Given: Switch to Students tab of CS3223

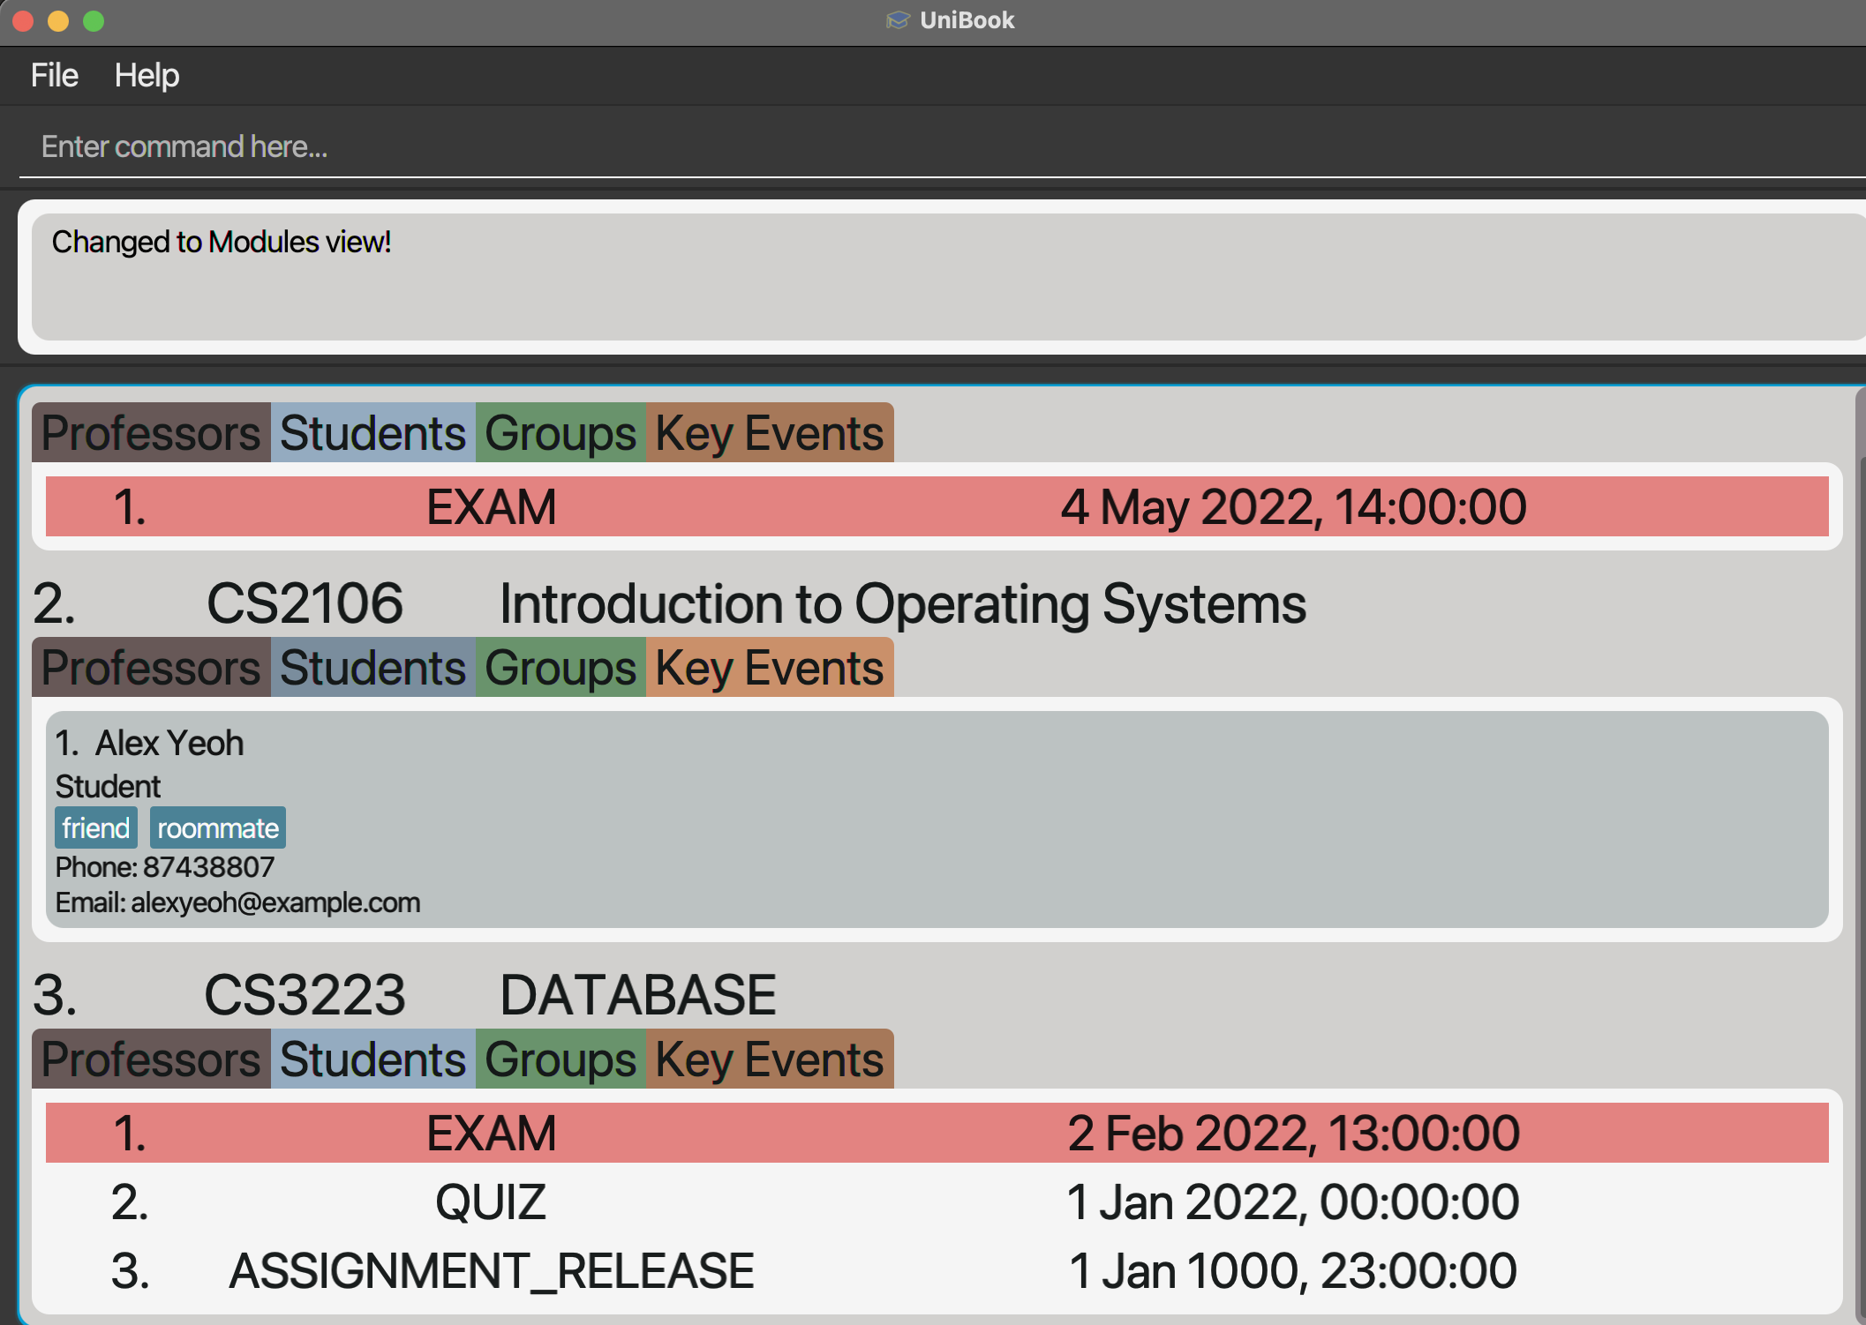Looking at the screenshot, I should pyautogui.click(x=372, y=1059).
